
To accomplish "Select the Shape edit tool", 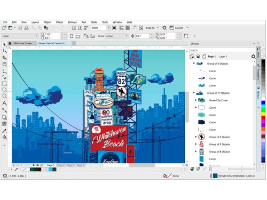I will [4, 51].
